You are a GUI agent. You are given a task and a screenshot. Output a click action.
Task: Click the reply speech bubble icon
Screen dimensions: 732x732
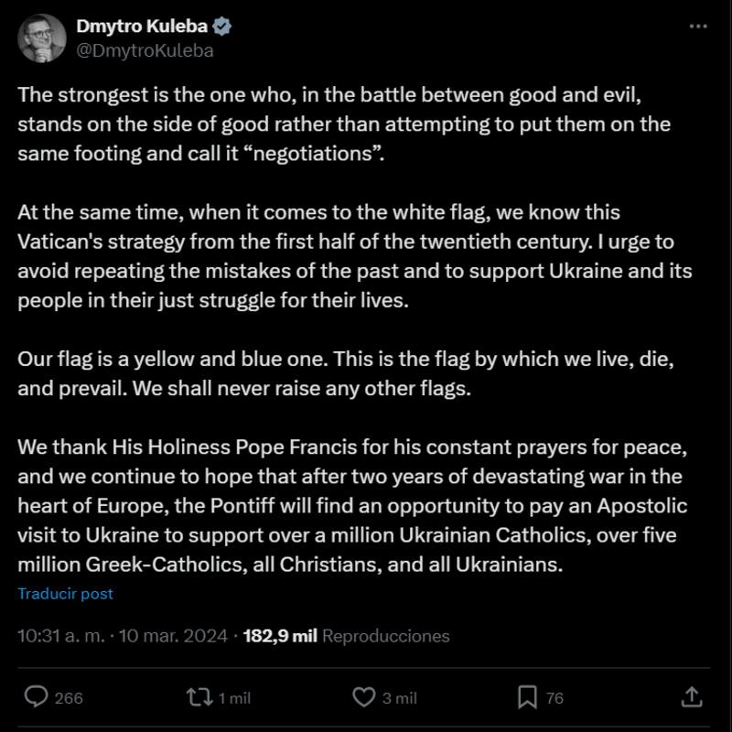coord(36,697)
